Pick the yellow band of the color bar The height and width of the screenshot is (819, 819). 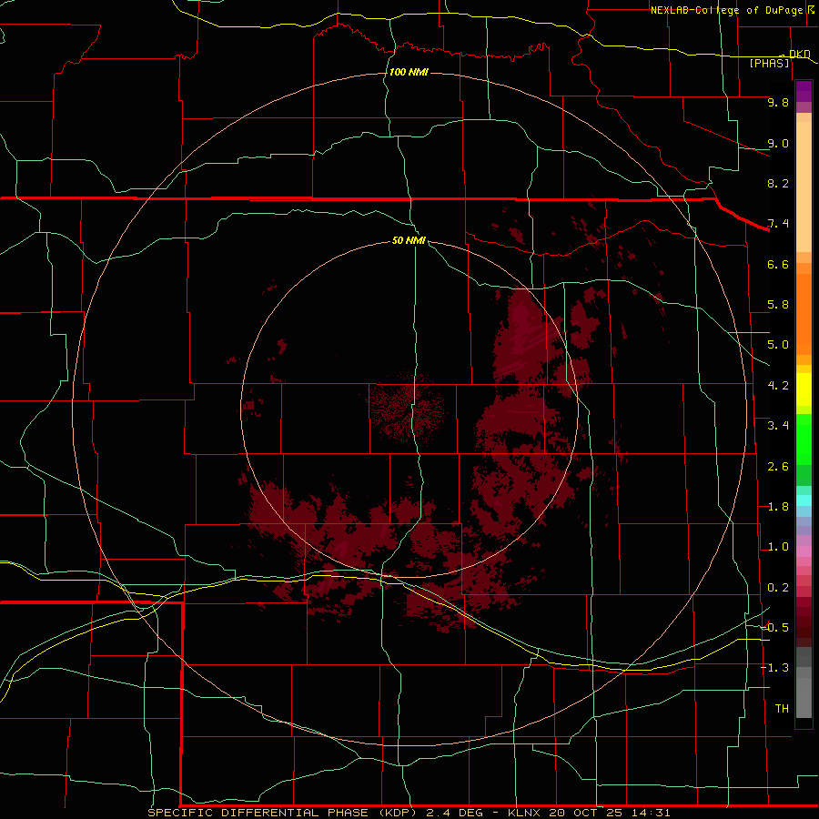point(804,389)
